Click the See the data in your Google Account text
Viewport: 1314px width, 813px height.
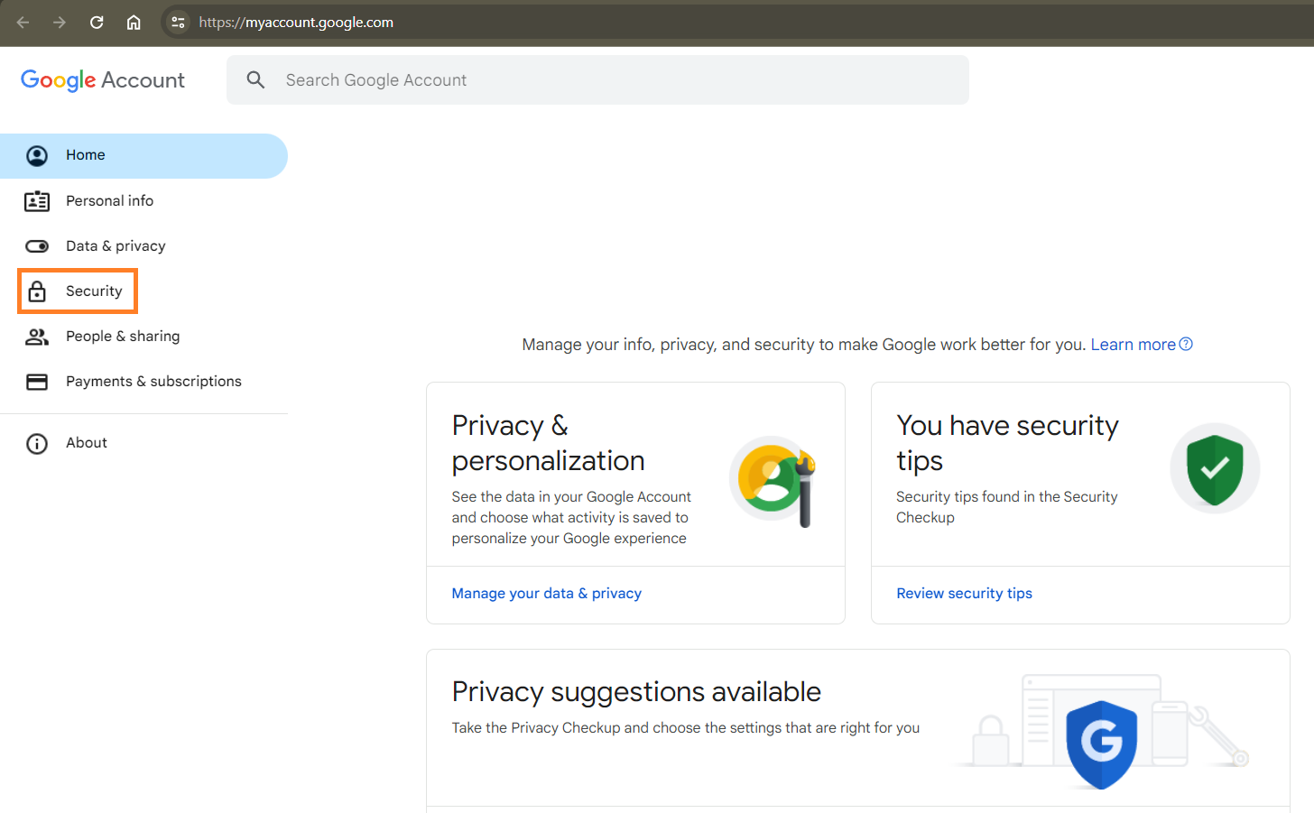[571, 518]
